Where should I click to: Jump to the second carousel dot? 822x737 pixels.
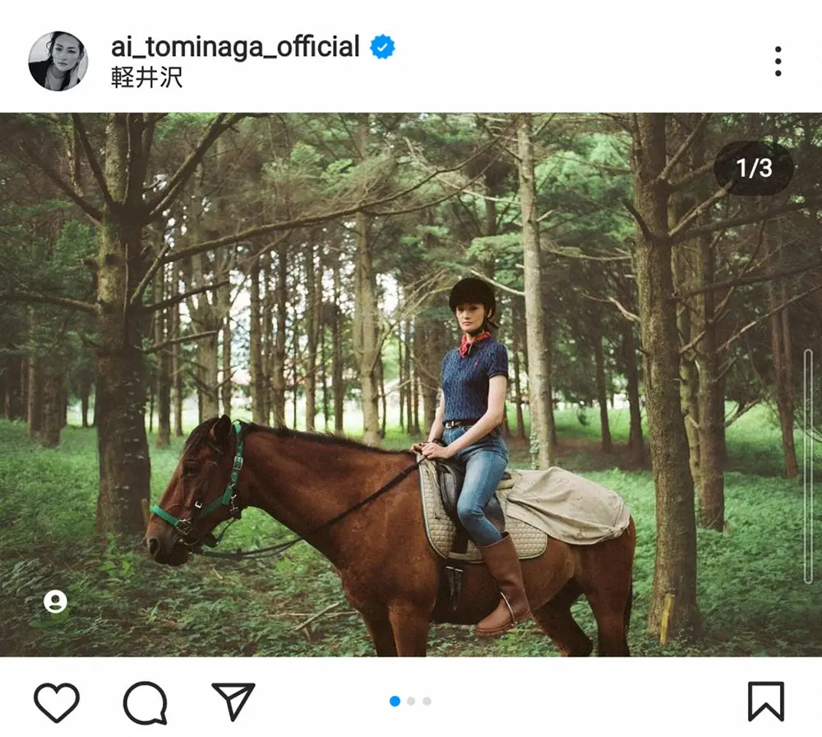click(x=411, y=701)
